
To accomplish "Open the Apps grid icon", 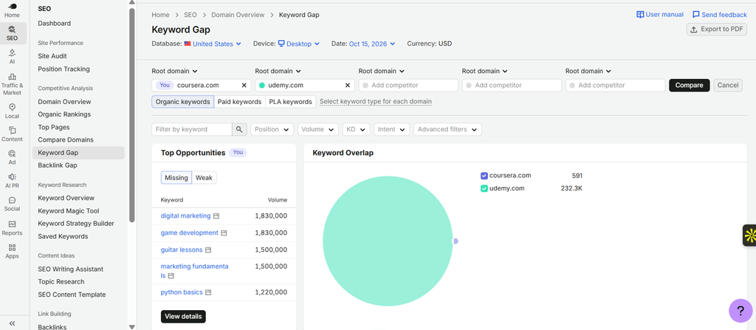I will pos(12,251).
